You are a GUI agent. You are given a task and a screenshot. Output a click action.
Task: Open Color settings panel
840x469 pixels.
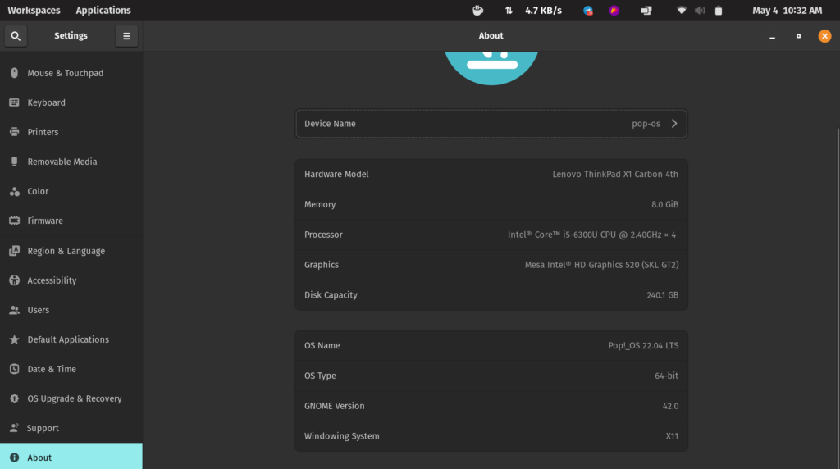(x=71, y=191)
